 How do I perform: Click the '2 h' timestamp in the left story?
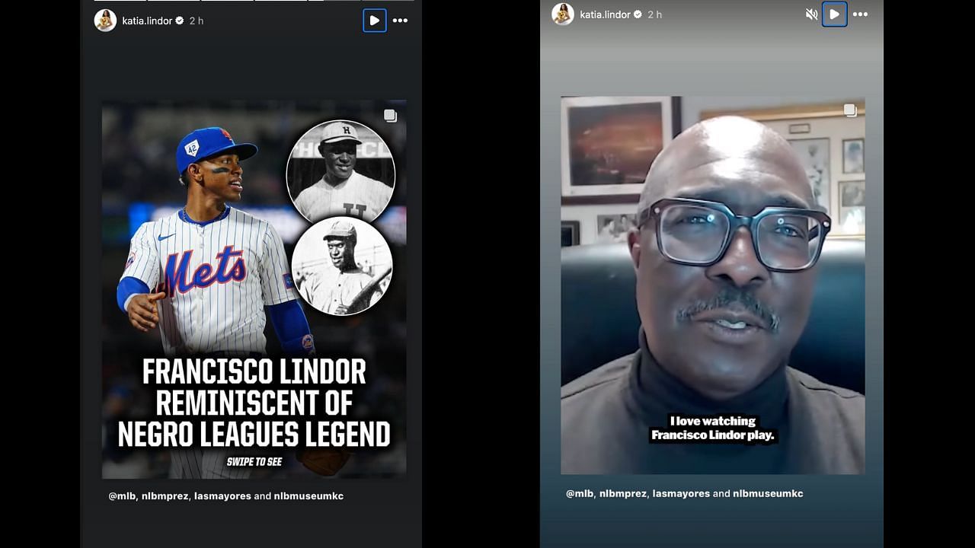pyautogui.click(x=196, y=21)
